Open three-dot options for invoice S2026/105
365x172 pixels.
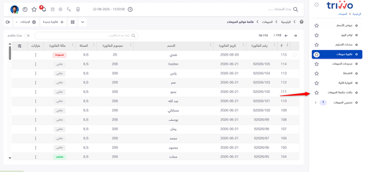[x=36, y=64]
